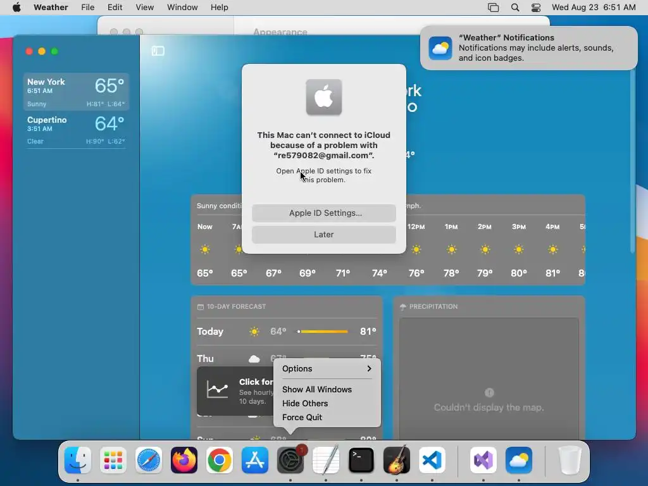
Task: Click the Weather Notifications banner
Action: tap(528, 48)
